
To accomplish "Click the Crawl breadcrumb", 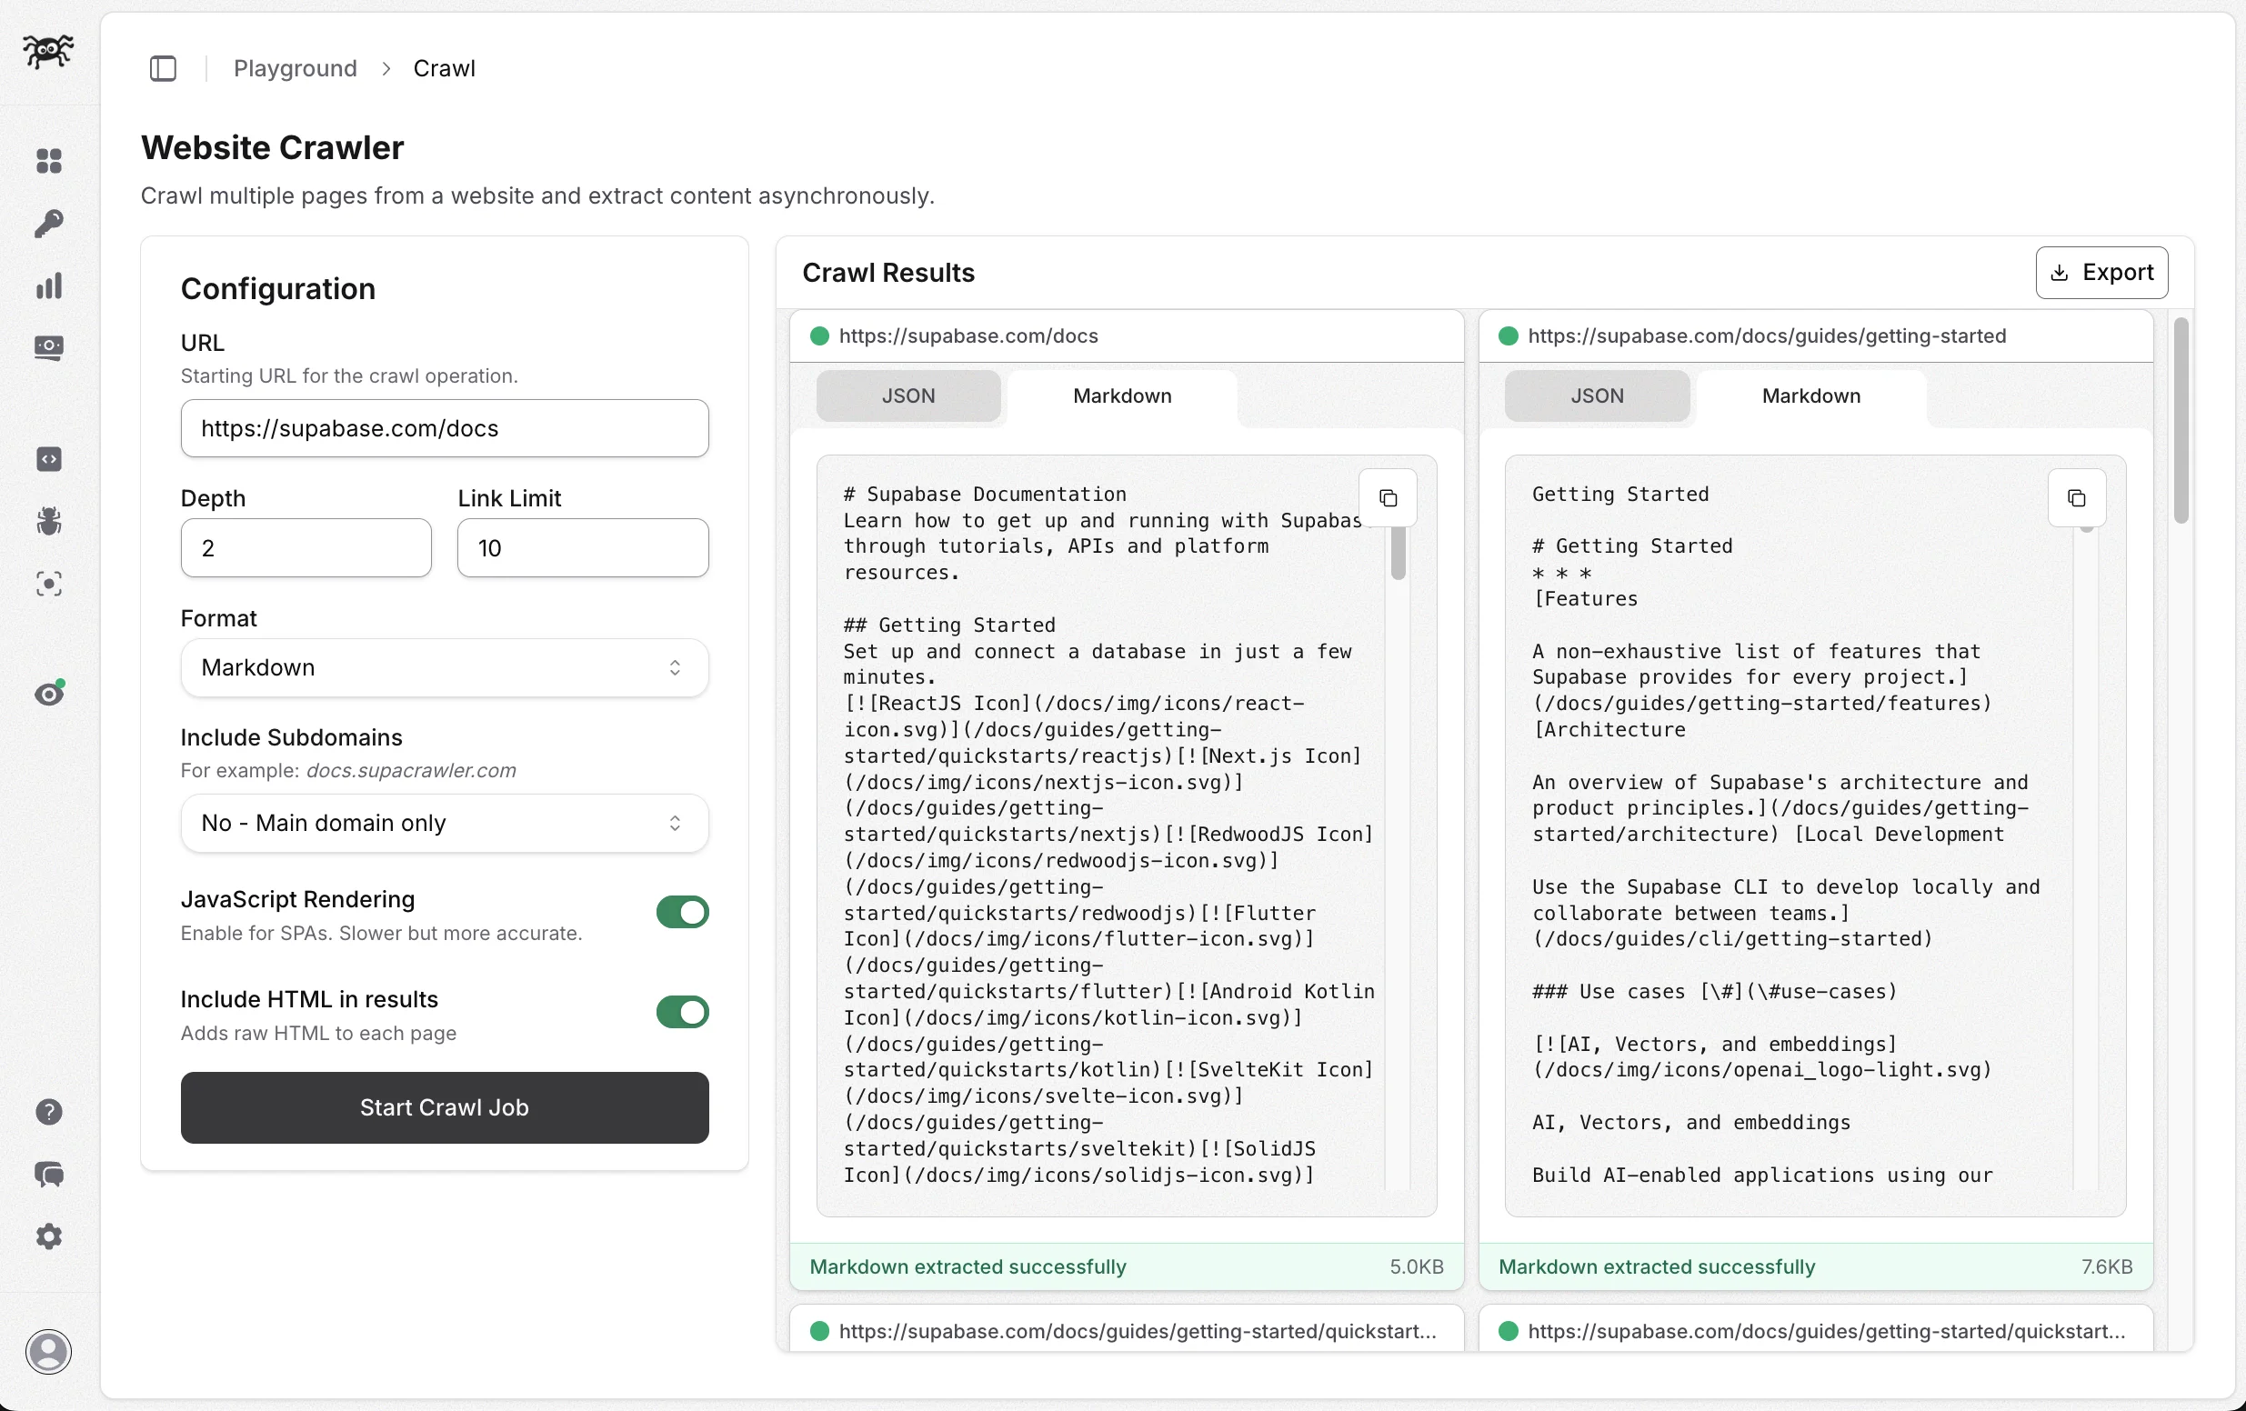I will tap(444, 68).
